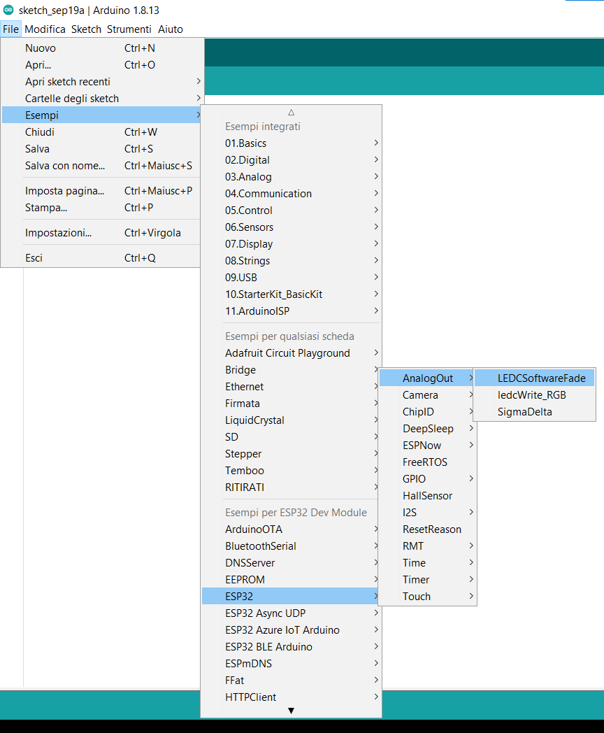Open Impostazioni... preferences
Screen dimensions: 604x733
102,233
